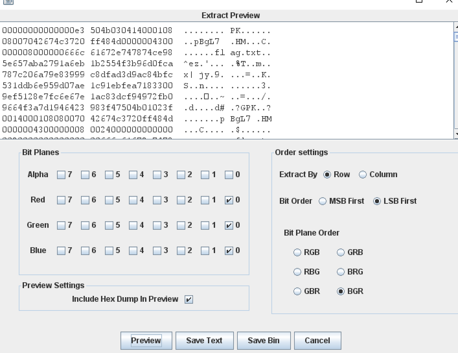Click first hex line with 'PK'
This screenshot has width=458, height=353.
(x=136, y=30)
